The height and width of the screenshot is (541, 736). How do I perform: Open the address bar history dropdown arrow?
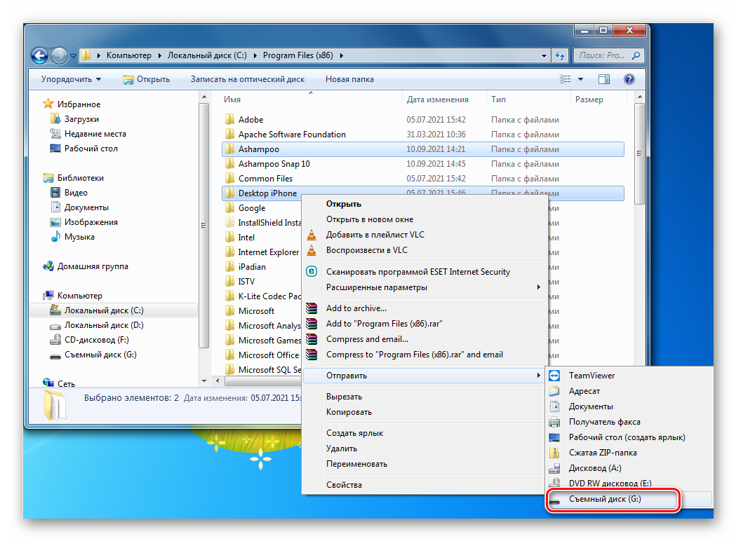pos(544,55)
